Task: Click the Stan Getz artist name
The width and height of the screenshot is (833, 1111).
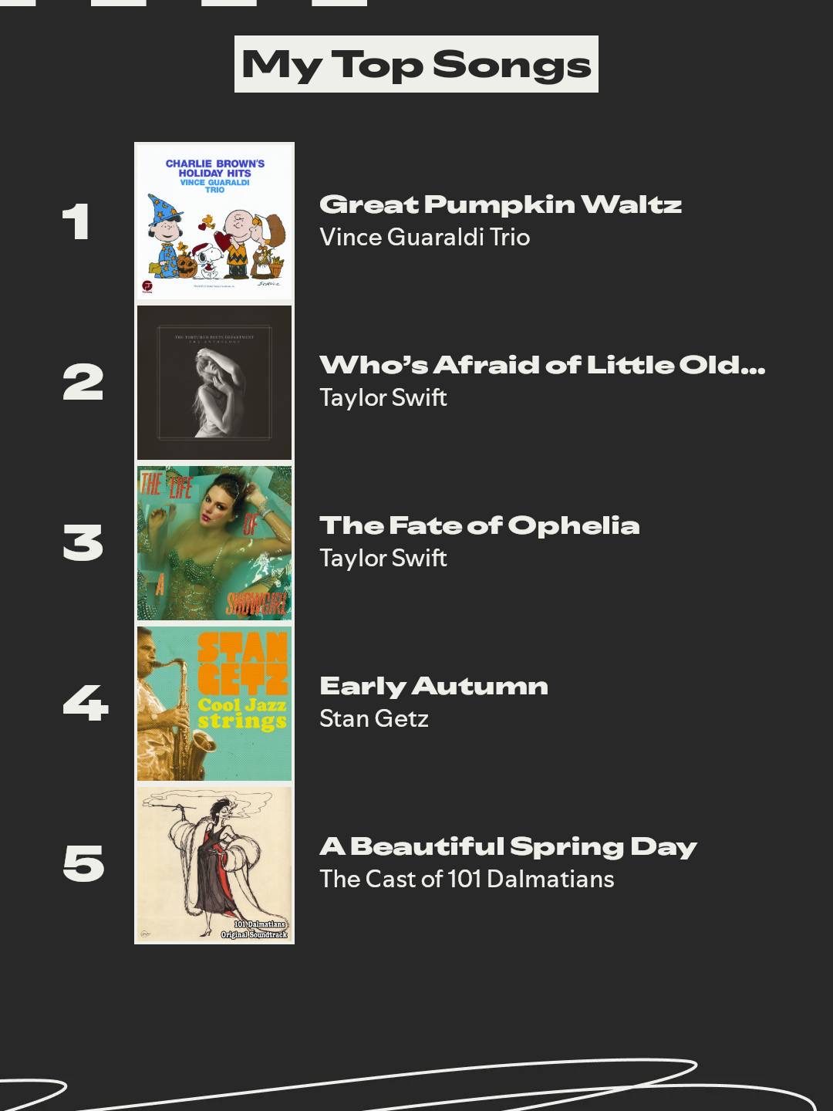Action: (x=374, y=718)
